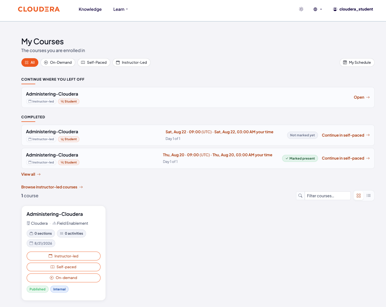Click play icon in On-Demand filter
Image resolution: width=386 pixels, height=307 pixels.
(x=46, y=63)
